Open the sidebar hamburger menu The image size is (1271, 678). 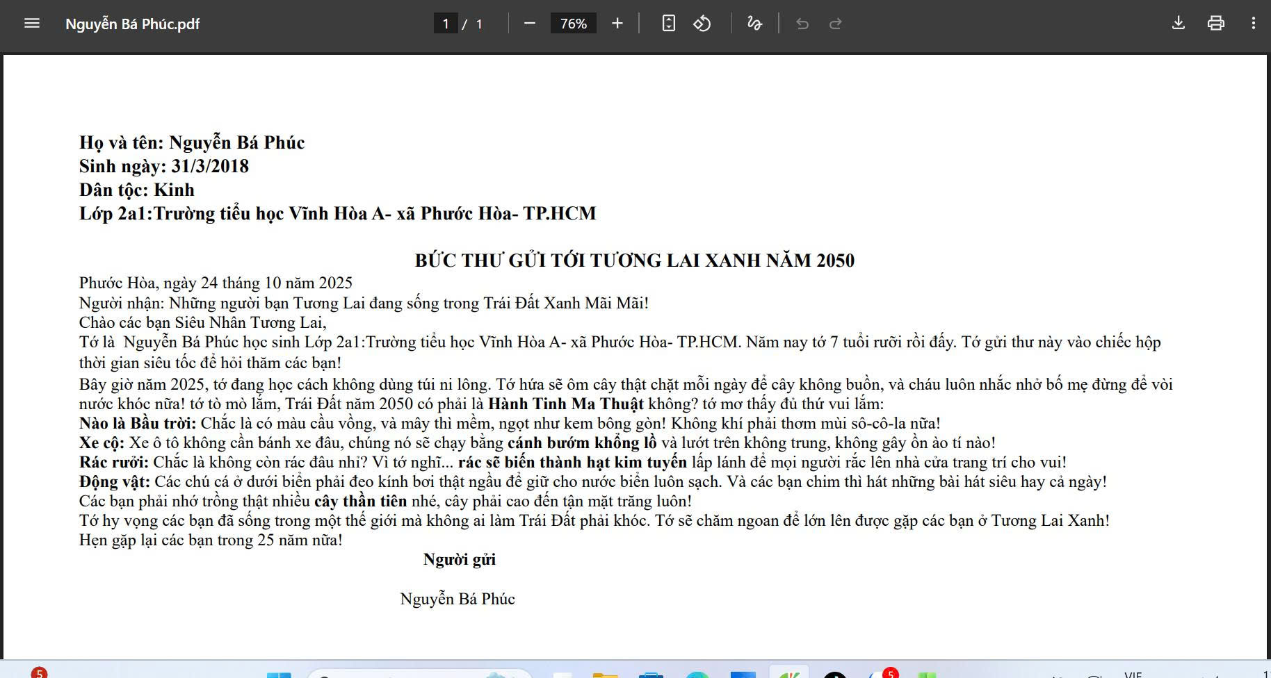click(32, 24)
